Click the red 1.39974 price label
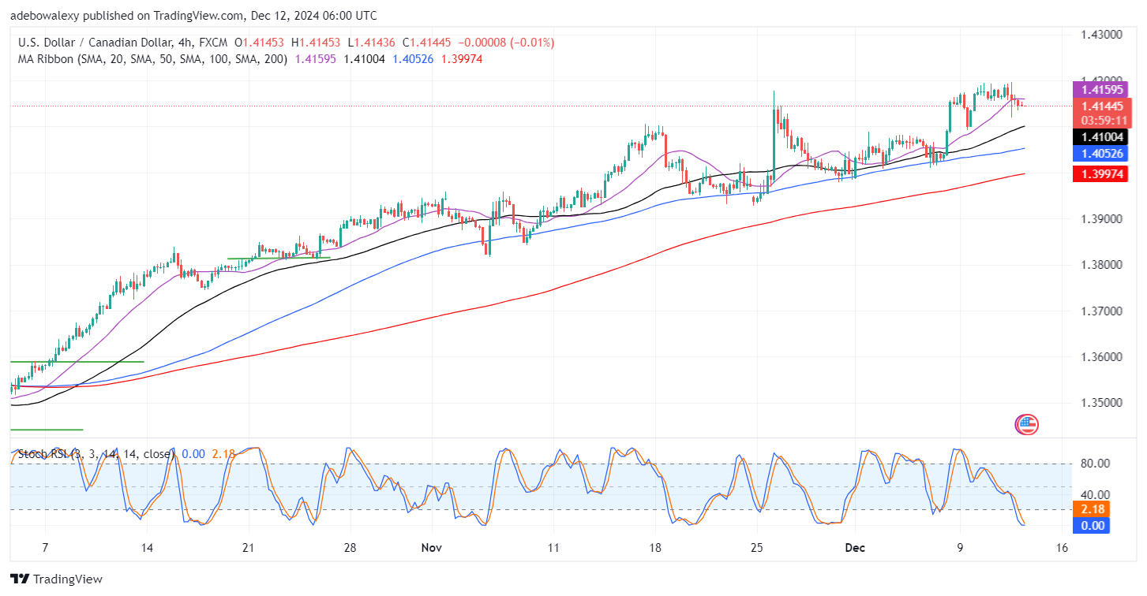 point(1102,173)
